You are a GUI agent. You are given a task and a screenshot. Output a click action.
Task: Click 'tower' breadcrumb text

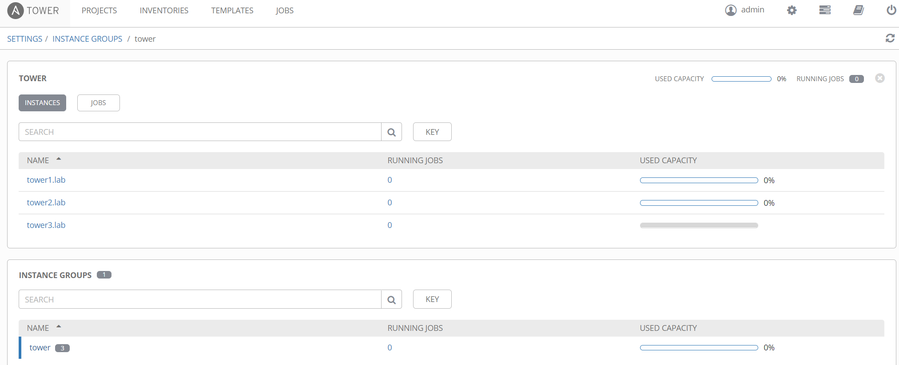(x=145, y=39)
